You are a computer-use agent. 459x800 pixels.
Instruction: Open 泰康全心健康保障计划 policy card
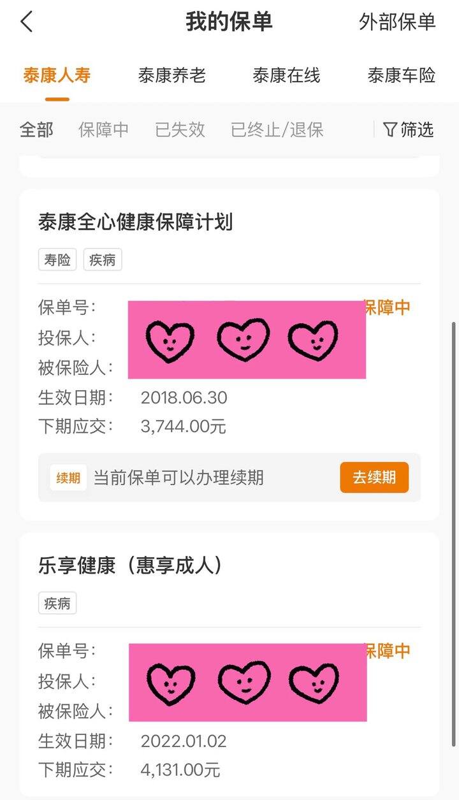(229, 355)
